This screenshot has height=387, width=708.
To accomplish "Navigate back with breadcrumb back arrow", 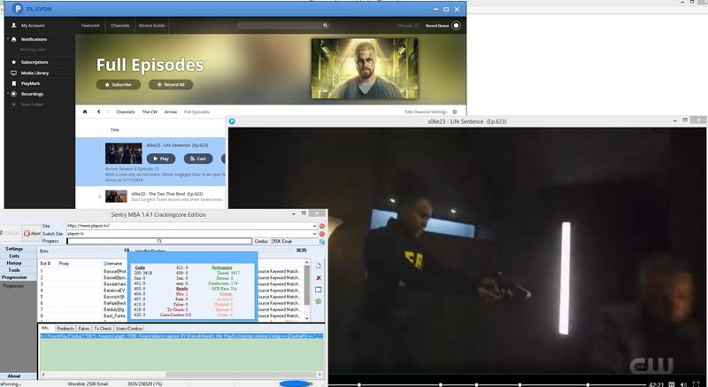I will (99, 112).
